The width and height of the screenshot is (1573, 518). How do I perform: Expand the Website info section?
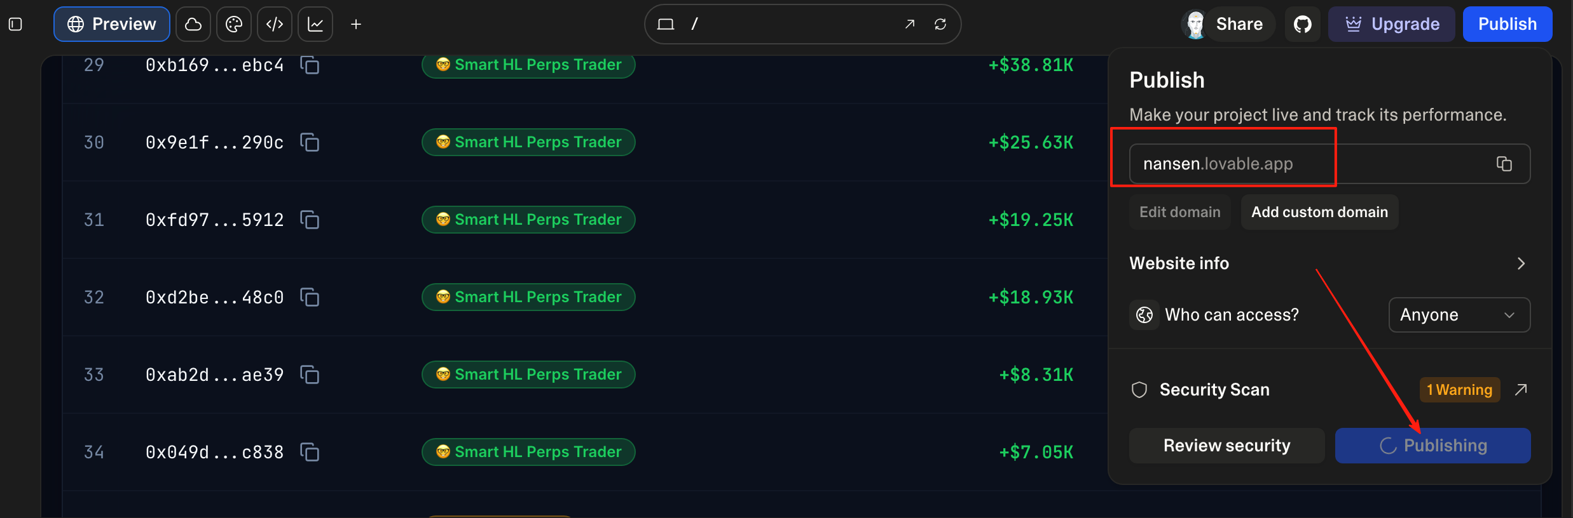point(1521,263)
